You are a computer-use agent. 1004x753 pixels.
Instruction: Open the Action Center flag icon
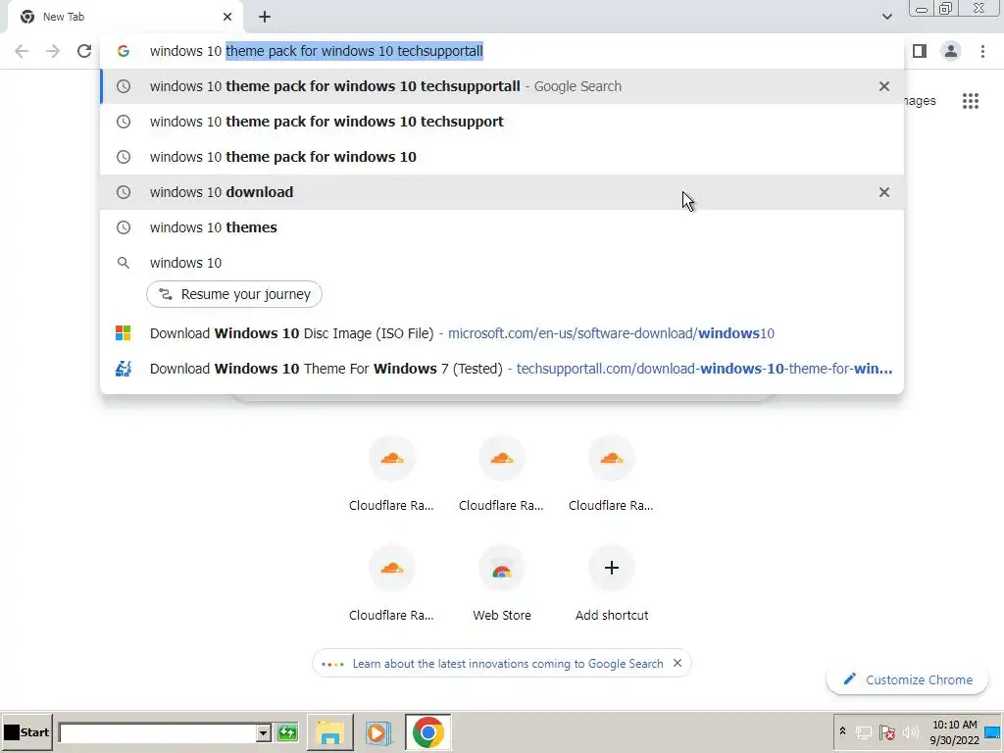[886, 732]
